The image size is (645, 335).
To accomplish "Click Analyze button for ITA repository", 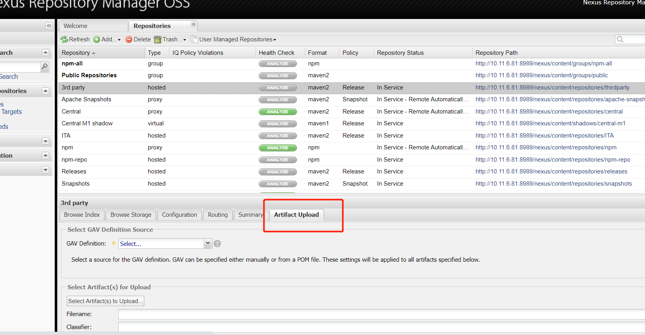I will (278, 136).
